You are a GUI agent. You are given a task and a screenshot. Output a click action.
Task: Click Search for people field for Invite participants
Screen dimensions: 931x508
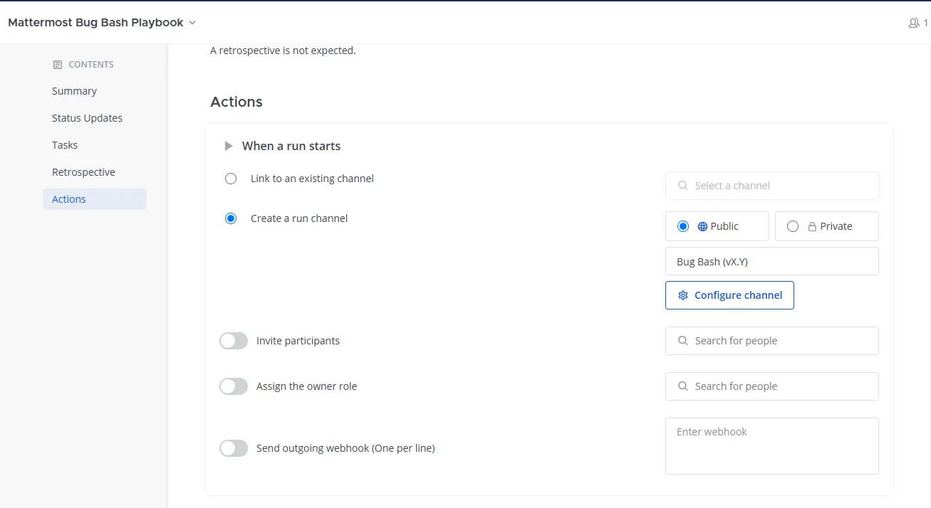[x=772, y=341]
